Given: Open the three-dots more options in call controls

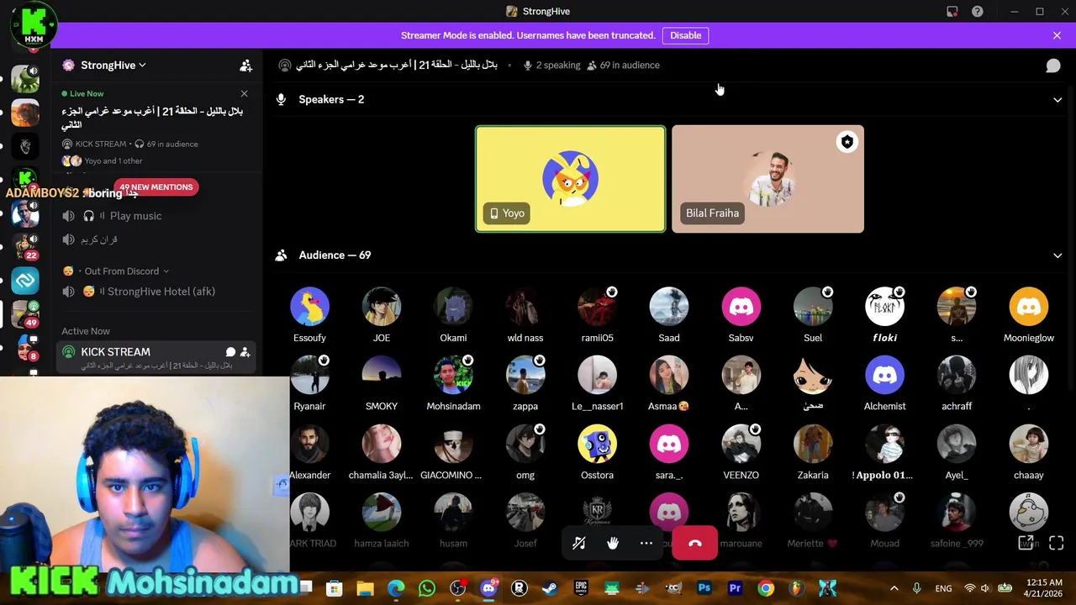Looking at the screenshot, I should (646, 544).
